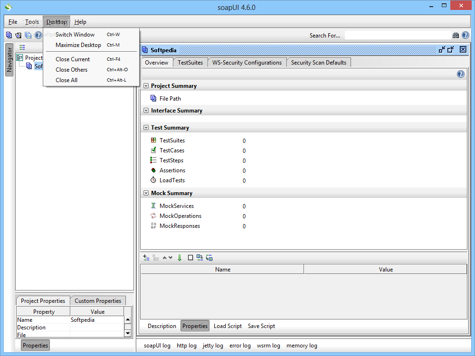Switch to WS-Security Configurations tab

[x=247, y=62]
